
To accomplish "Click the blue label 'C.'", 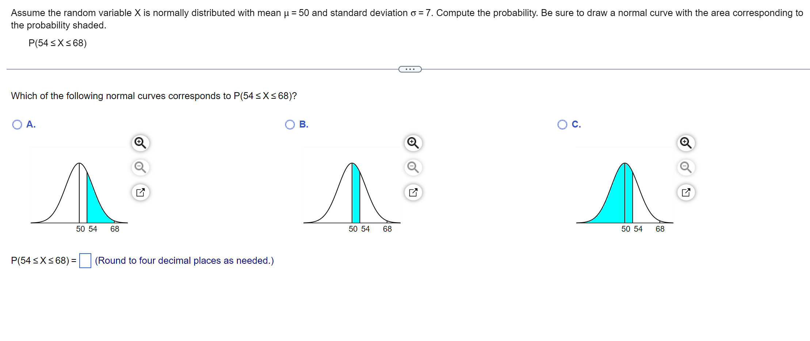I will click(x=576, y=124).
